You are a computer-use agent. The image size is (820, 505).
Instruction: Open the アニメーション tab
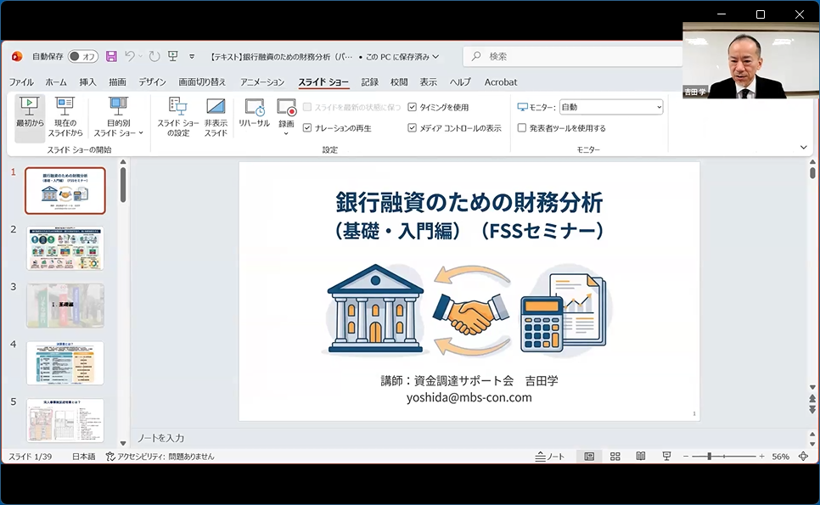[x=261, y=82]
